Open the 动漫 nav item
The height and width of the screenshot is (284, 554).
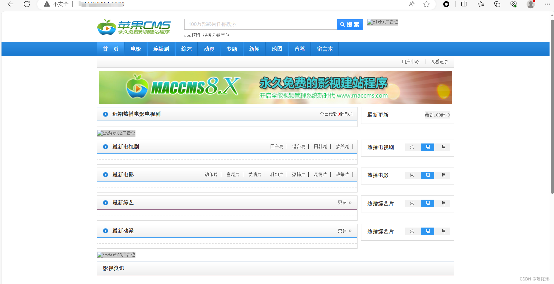209,49
